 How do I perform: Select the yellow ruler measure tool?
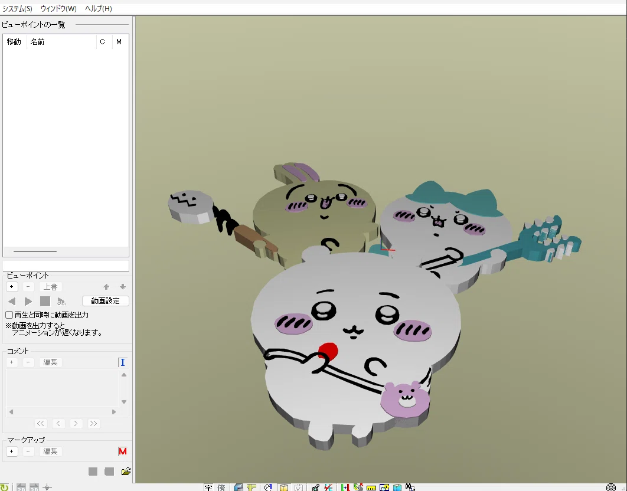point(371,487)
